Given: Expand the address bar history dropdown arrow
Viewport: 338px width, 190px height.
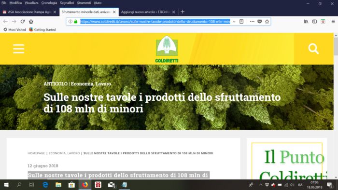Looking at the screenshot, I should click(x=234, y=22).
